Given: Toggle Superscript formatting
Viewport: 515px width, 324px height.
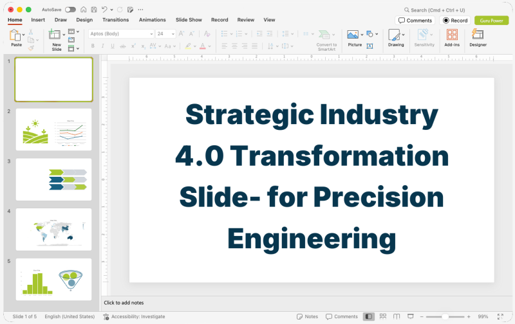Looking at the screenshot, I should [133, 46].
